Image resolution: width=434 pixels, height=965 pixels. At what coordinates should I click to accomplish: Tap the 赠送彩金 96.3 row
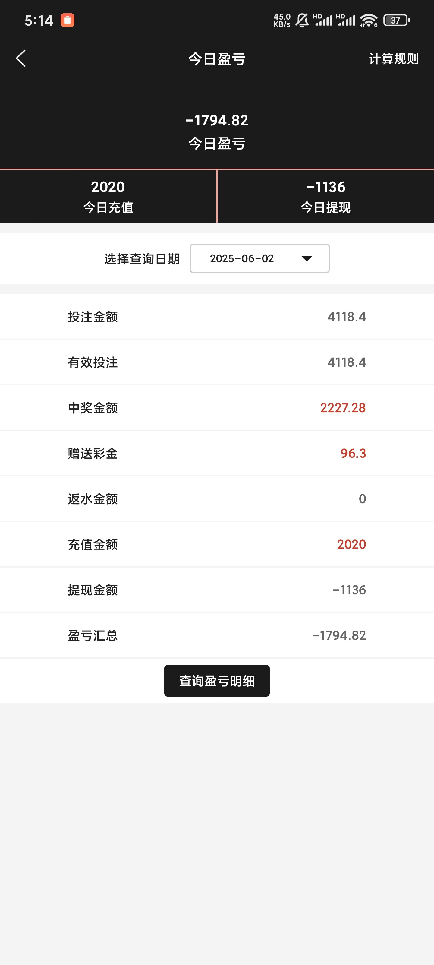point(217,453)
